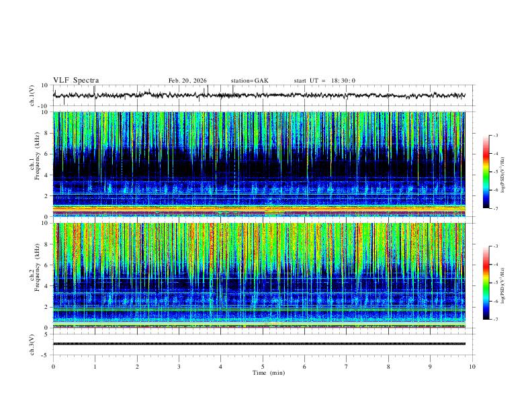Click the ch.1 voltage waveform trace
The width and height of the screenshot is (532, 411).
tap(259, 95)
